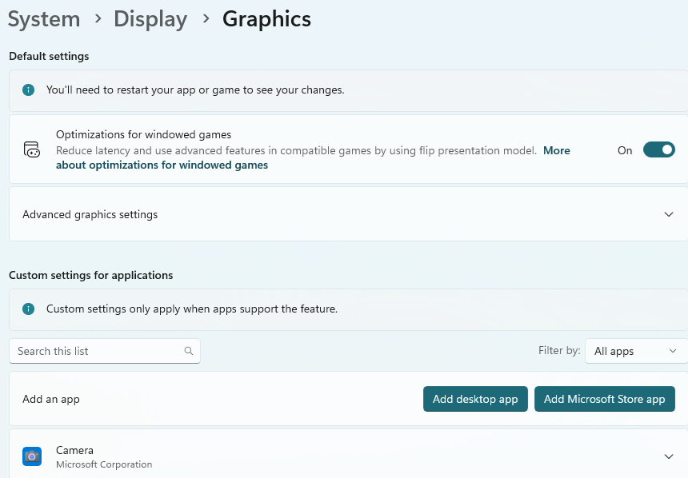Viewport: 688px width, 478px height.
Task: Click the Camera app icon
Action: (x=31, y=456)
